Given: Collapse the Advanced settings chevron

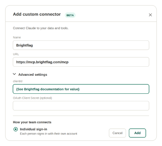Looking at the screenshot, I should 14,74.
